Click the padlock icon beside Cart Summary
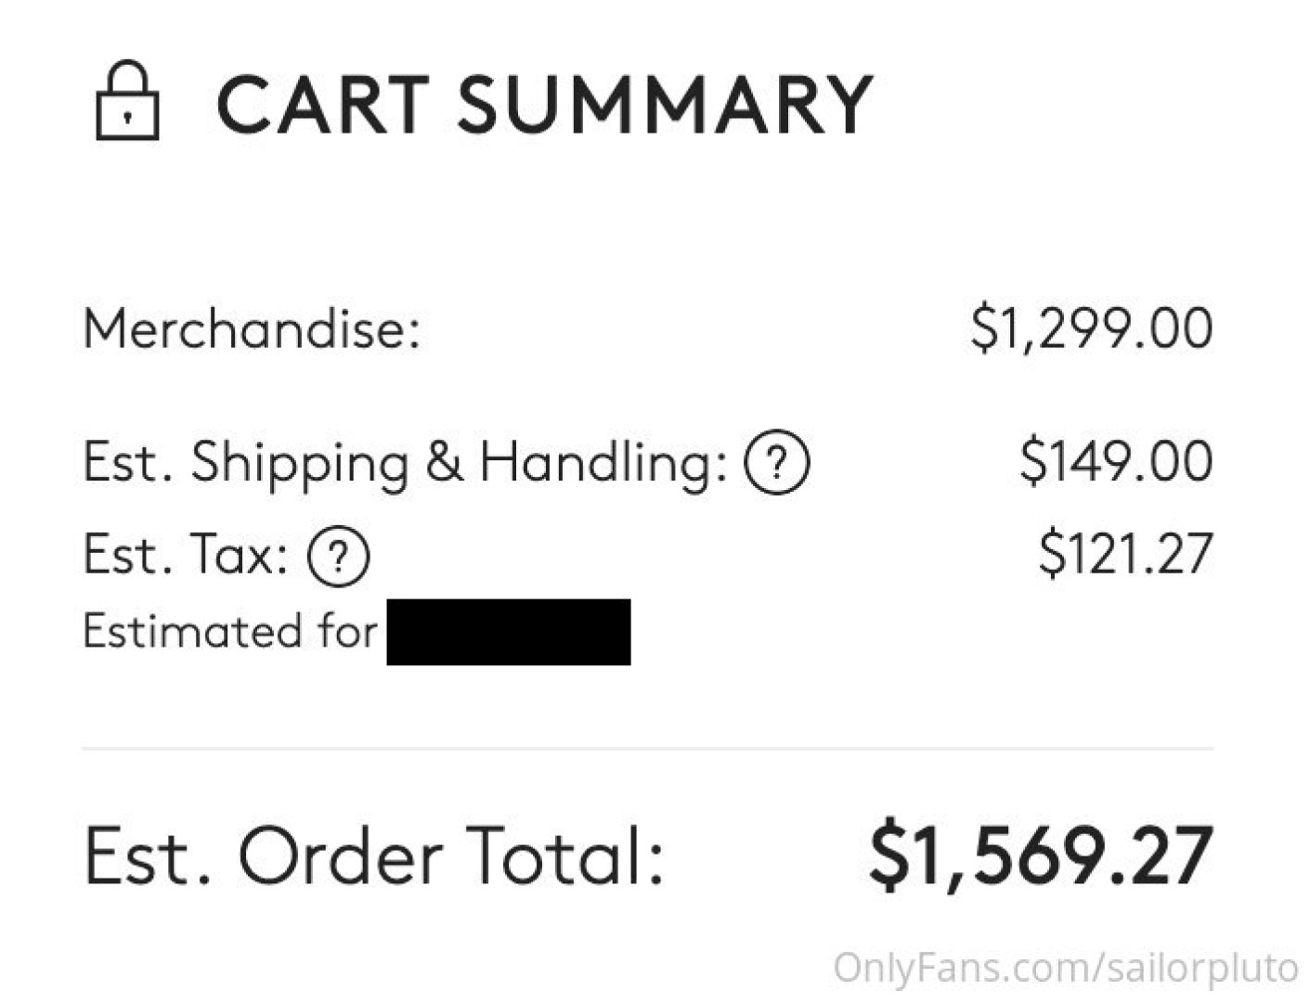This screenshot has height=1002, width=1310. pos(127,100)
